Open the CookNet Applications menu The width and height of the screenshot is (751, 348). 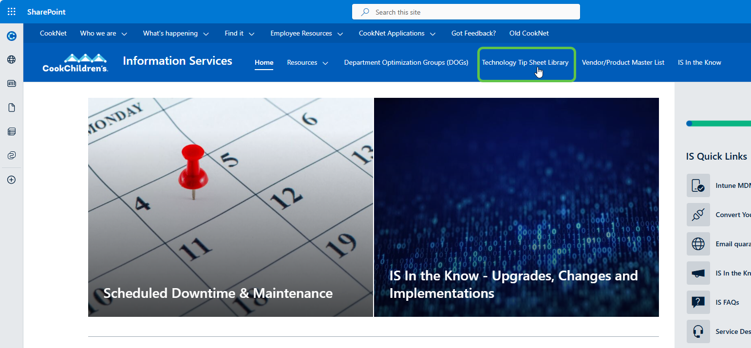click(x=392, y=34)
